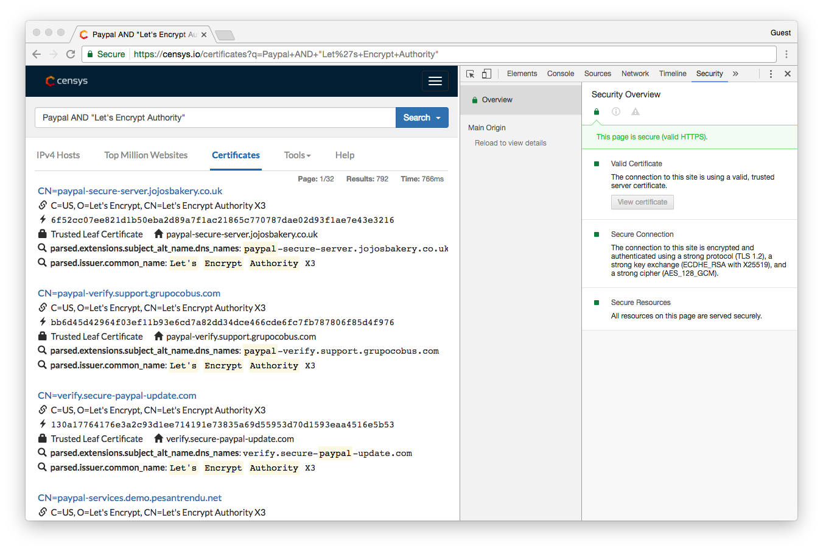Open DevTools Elements tab
This screenshot has height=551, width=823.
tap(522, 74)
